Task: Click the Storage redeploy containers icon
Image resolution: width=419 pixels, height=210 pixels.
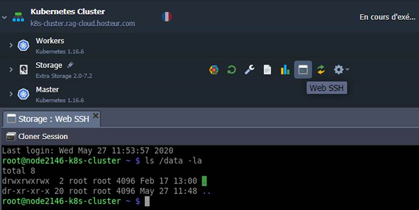Action: [x=321, y=70]
